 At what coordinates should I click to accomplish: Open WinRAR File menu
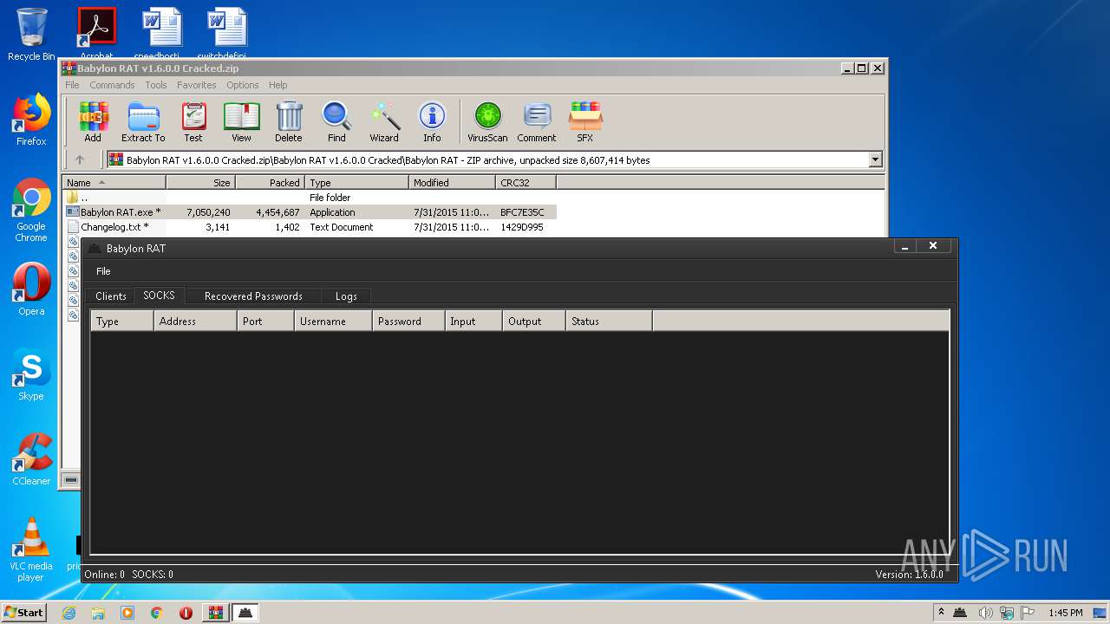click(x=72, y=85)
